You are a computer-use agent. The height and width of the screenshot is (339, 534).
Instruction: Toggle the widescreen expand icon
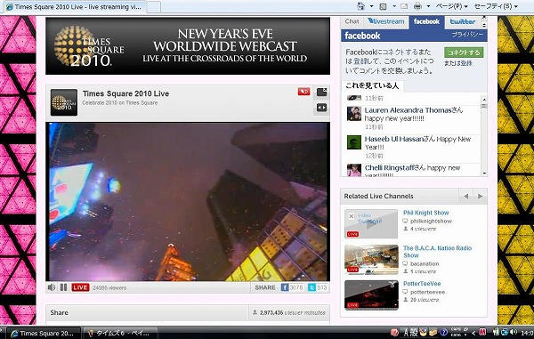coord(322,108)
